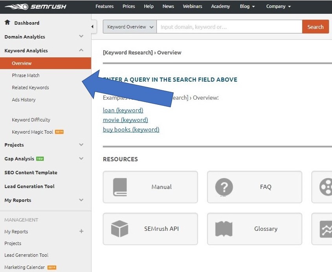
Task: Open the chart graph resource card
Action: tap(322, 229)
